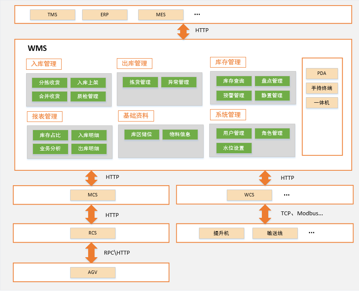Click the 提升机 equipment block

tap(222, 233)
